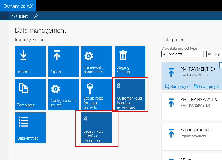Image resolution: width=222 pixels, height=160 pixels.
Task: Click the PM_PAYMENT_EX export arrow icon
Action: (x=171, y=72)
